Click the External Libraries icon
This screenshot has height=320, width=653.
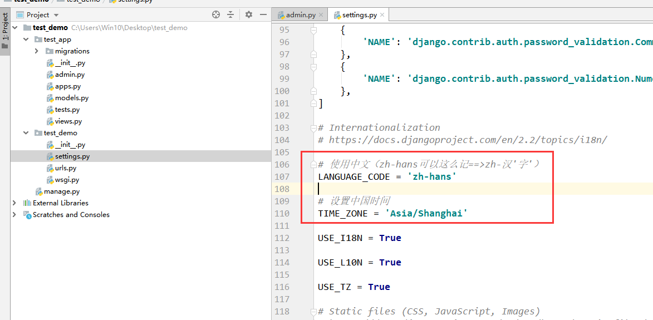[27, 203]
